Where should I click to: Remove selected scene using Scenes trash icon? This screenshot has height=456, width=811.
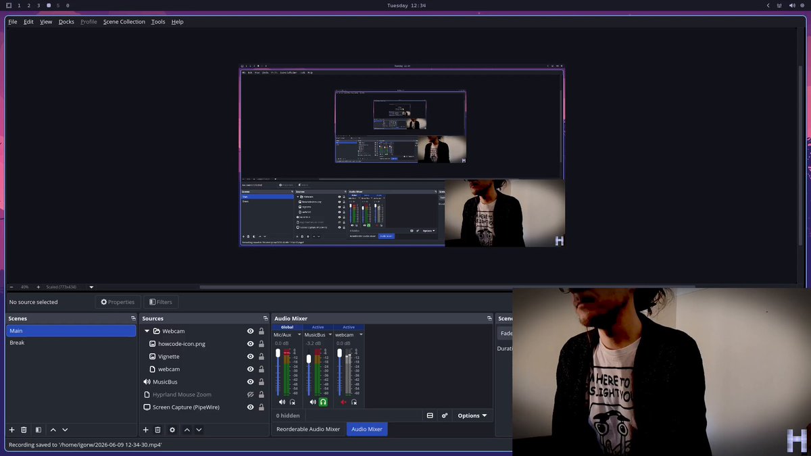coord(24,430)
